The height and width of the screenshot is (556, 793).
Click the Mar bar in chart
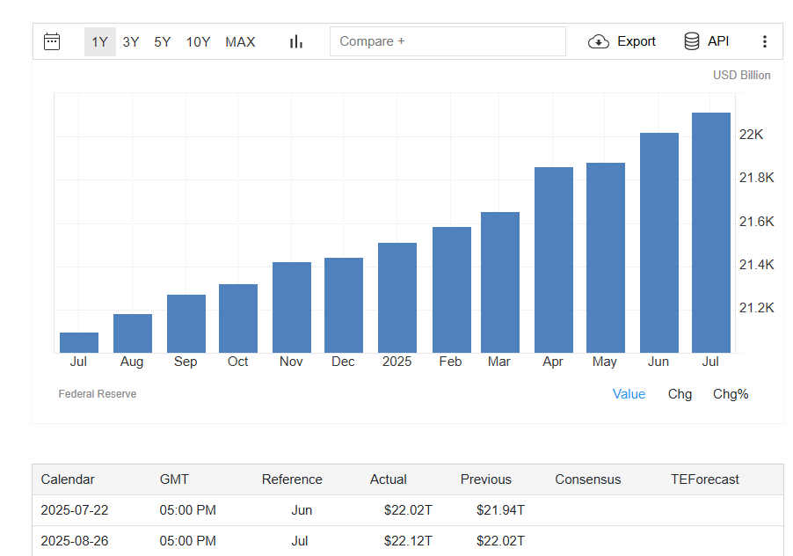pyautogui.click(x=500, y=282)
